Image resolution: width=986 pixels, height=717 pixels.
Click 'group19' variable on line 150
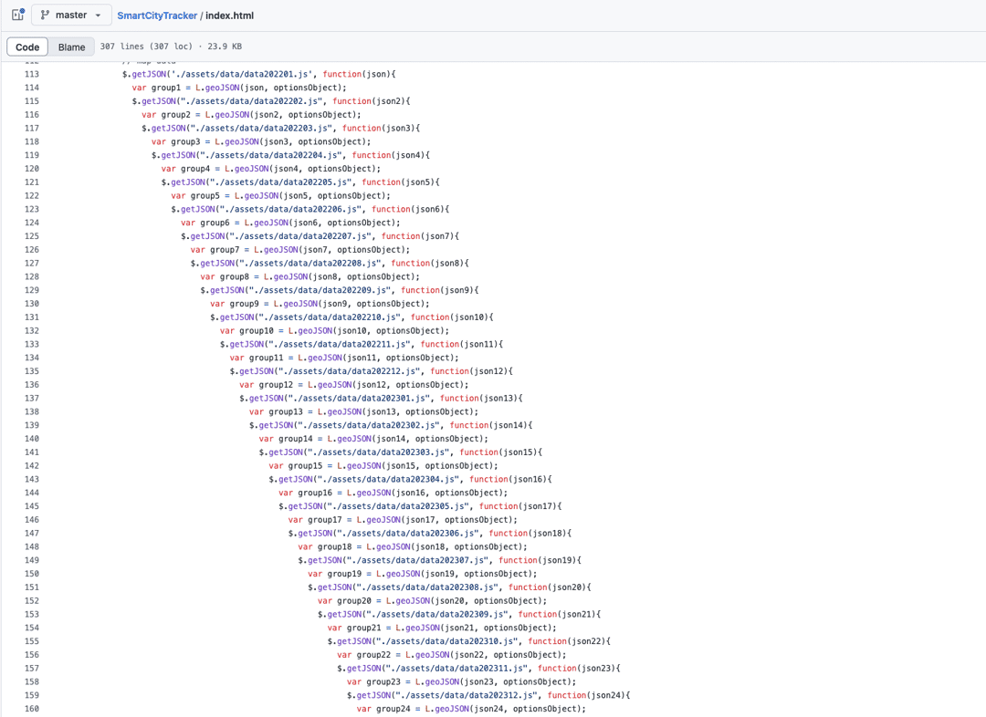[x=344, y=574]
